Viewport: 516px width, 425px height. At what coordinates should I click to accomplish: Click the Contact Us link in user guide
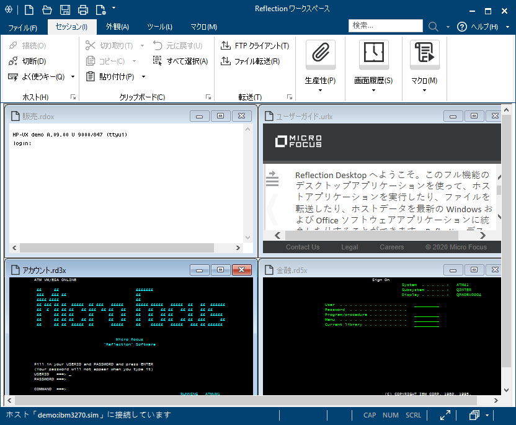point(303,247)
